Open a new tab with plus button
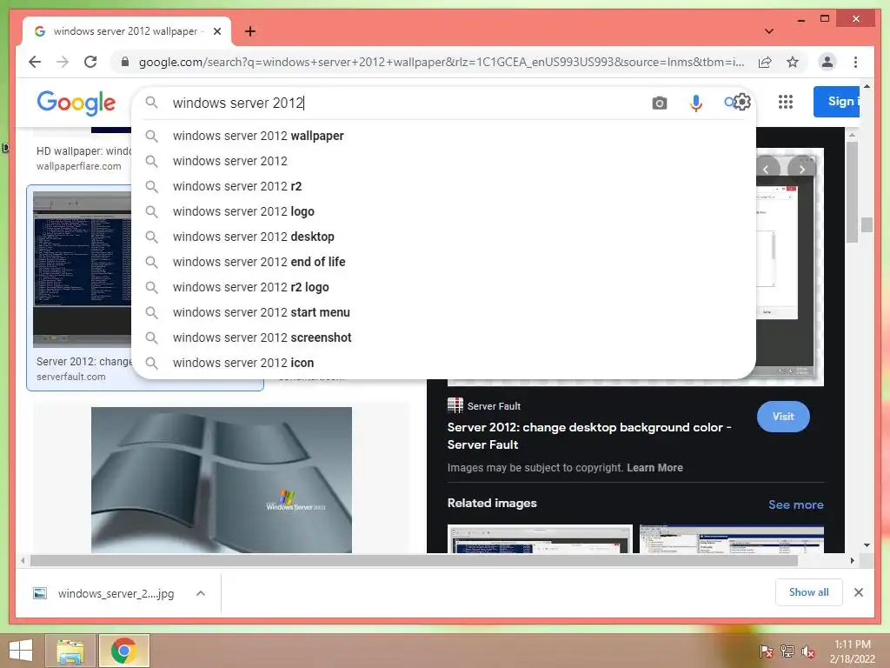890x668 pixels. point(250,31)
